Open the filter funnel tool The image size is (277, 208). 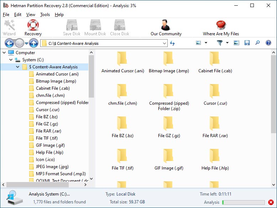click(x=220, y=43)
